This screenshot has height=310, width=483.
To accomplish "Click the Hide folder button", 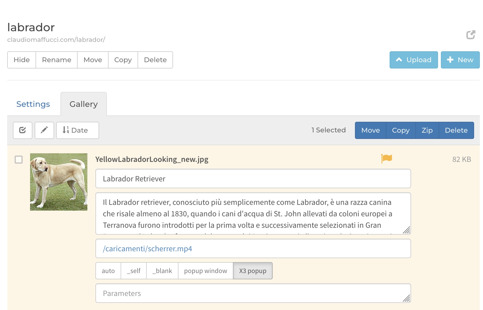I will pyautogui.click(x=22, y=60).
